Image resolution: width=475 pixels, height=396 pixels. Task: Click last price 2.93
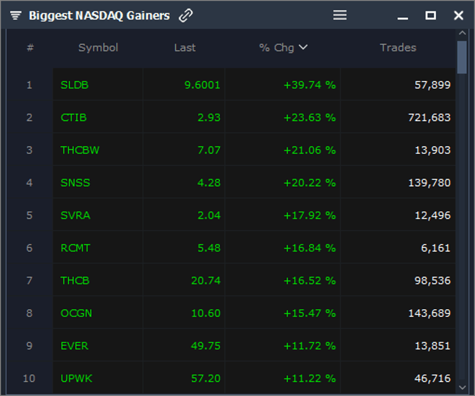(x=209, y=118)
